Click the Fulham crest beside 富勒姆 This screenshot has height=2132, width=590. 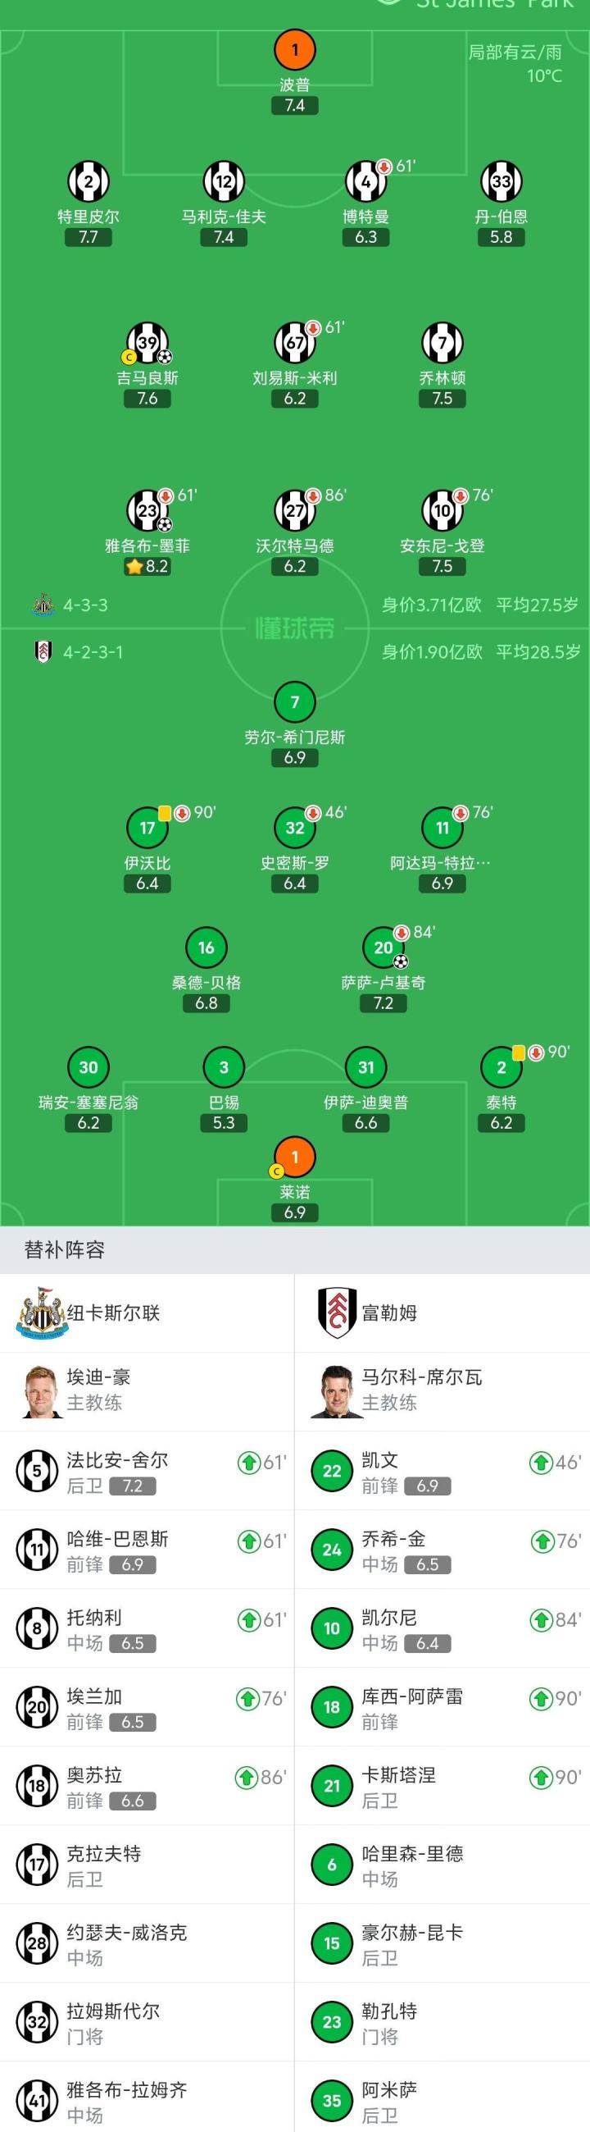tap(336, 1313)
